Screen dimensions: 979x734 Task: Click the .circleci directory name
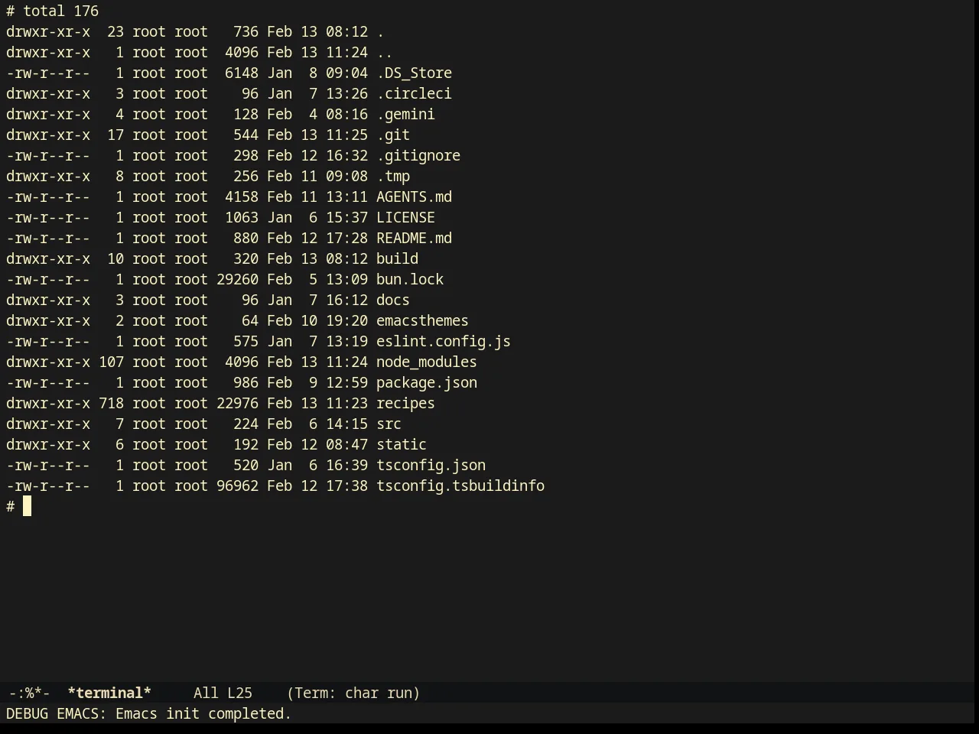click(x=414, y=93)
